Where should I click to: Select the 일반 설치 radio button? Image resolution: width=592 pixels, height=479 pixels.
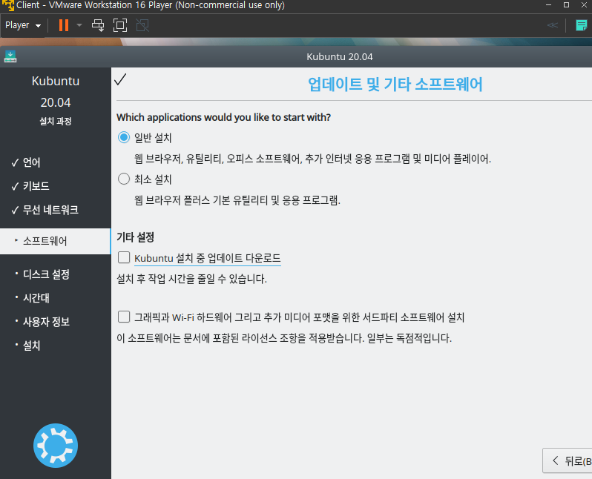click(x=124, y=137)
